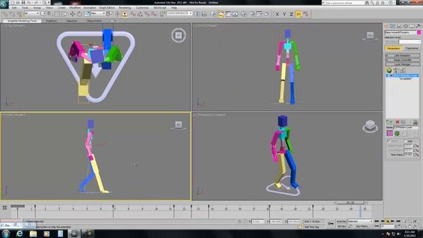This screenshot has height=238, width=423.
Task: Toggle the Window/Crossing selection mode
Action: [65, 14]
